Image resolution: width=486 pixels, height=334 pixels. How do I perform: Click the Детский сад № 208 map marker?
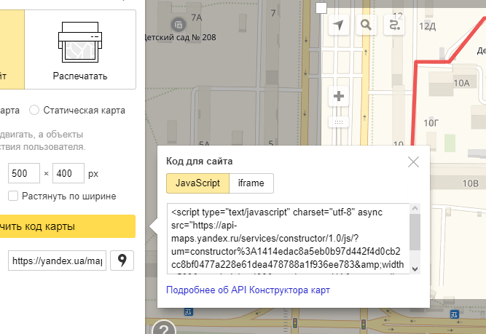(x=180, y=23)
